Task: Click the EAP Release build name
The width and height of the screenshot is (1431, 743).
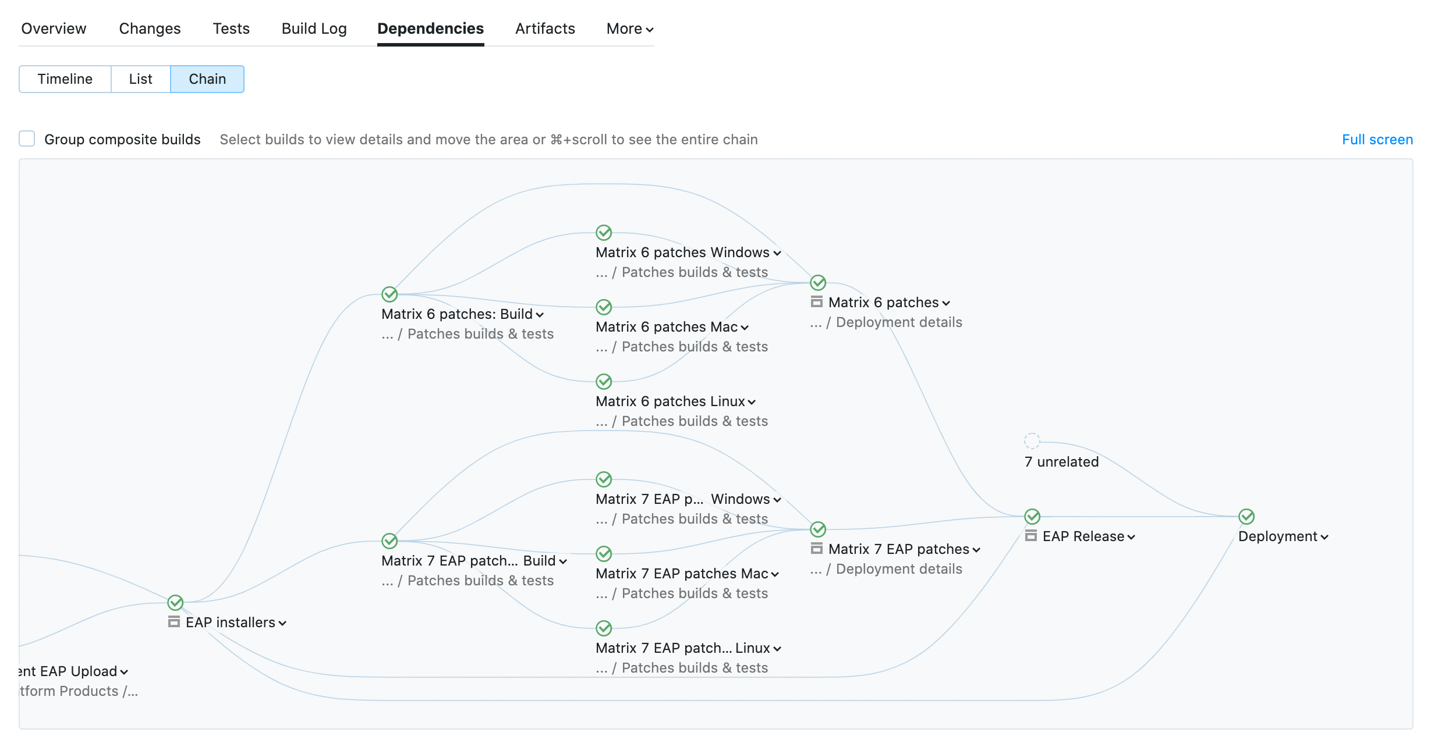Action: point(1083,536)
